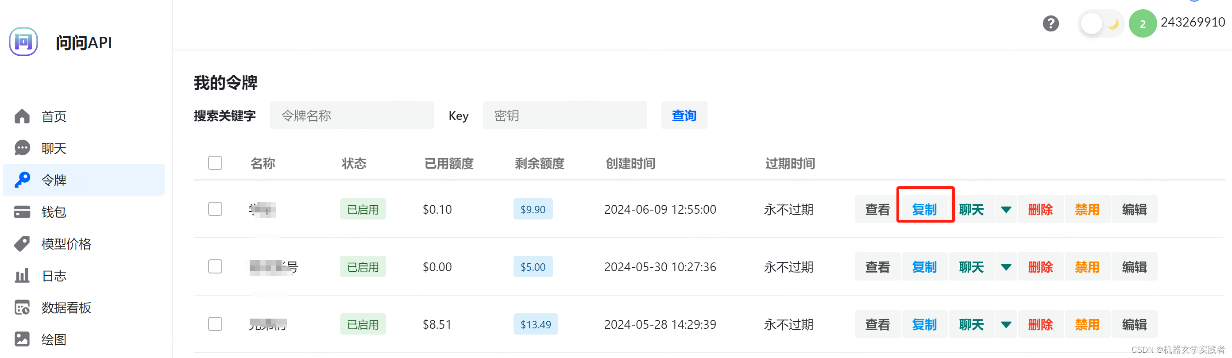Open the home icon labeled 首页
The height and width of the screenshot is (358, 1232).
[22, 116]
